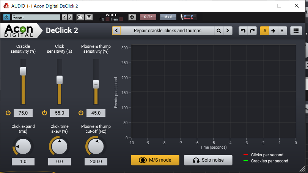Viewport: 308px width, 173px height.
Task: Click the click expand value 1.0
Action: [23, 162]
